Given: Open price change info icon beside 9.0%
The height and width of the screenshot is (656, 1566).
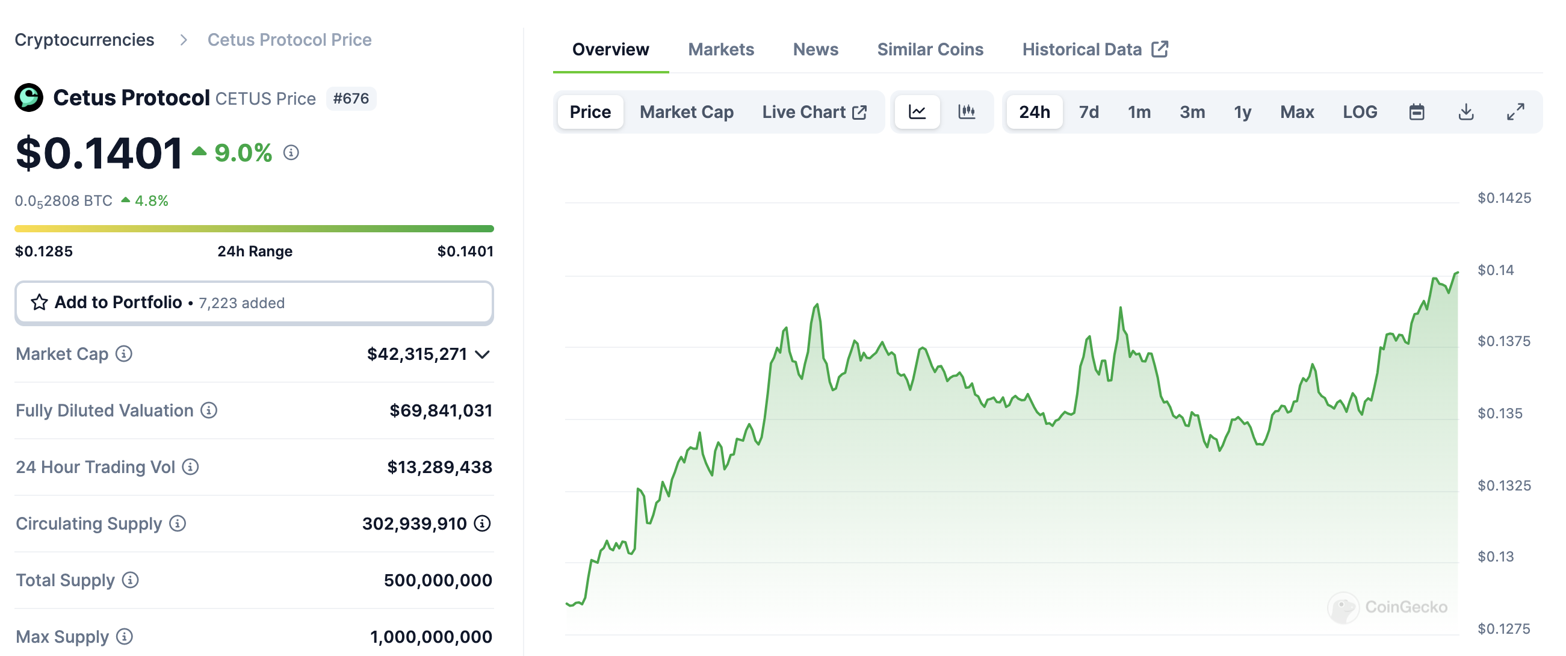Looking at the screenshot, I should (291, 153).
